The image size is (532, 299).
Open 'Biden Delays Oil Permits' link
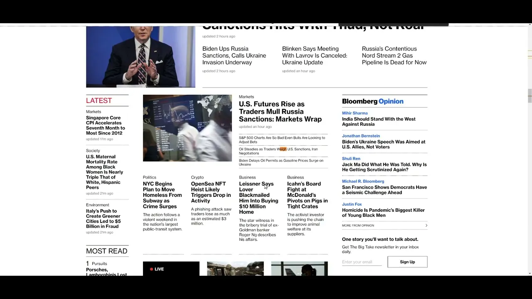[x=281, y=162]
